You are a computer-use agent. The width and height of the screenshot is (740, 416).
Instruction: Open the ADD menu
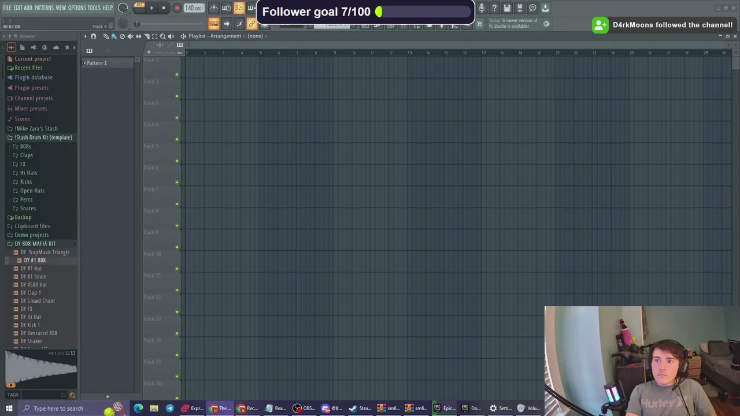coord(28,8)
